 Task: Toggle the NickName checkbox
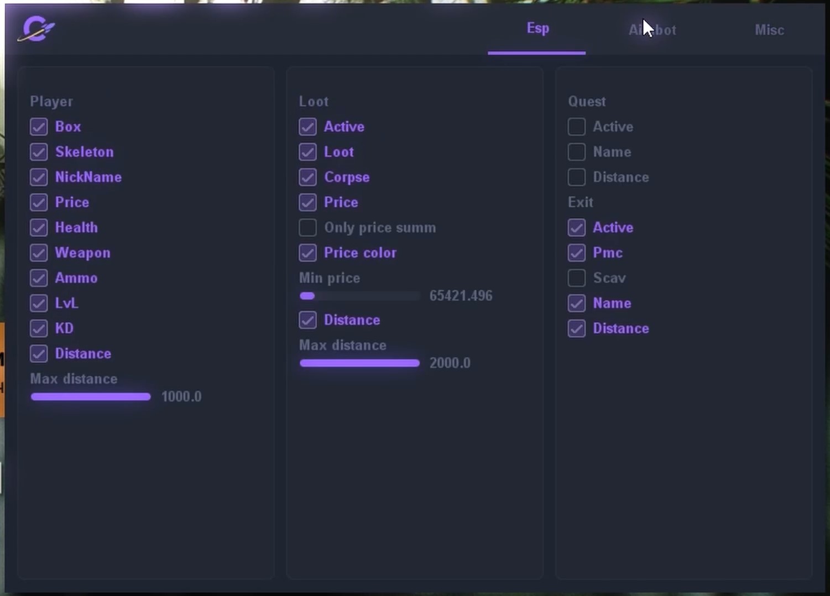coord(39,177)
